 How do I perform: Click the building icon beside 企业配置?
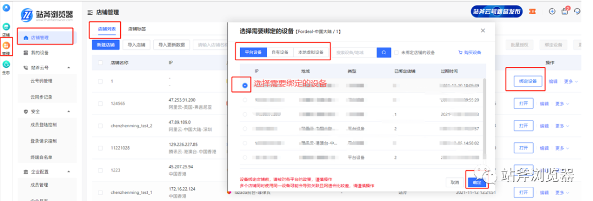click(x=26, y=172)
